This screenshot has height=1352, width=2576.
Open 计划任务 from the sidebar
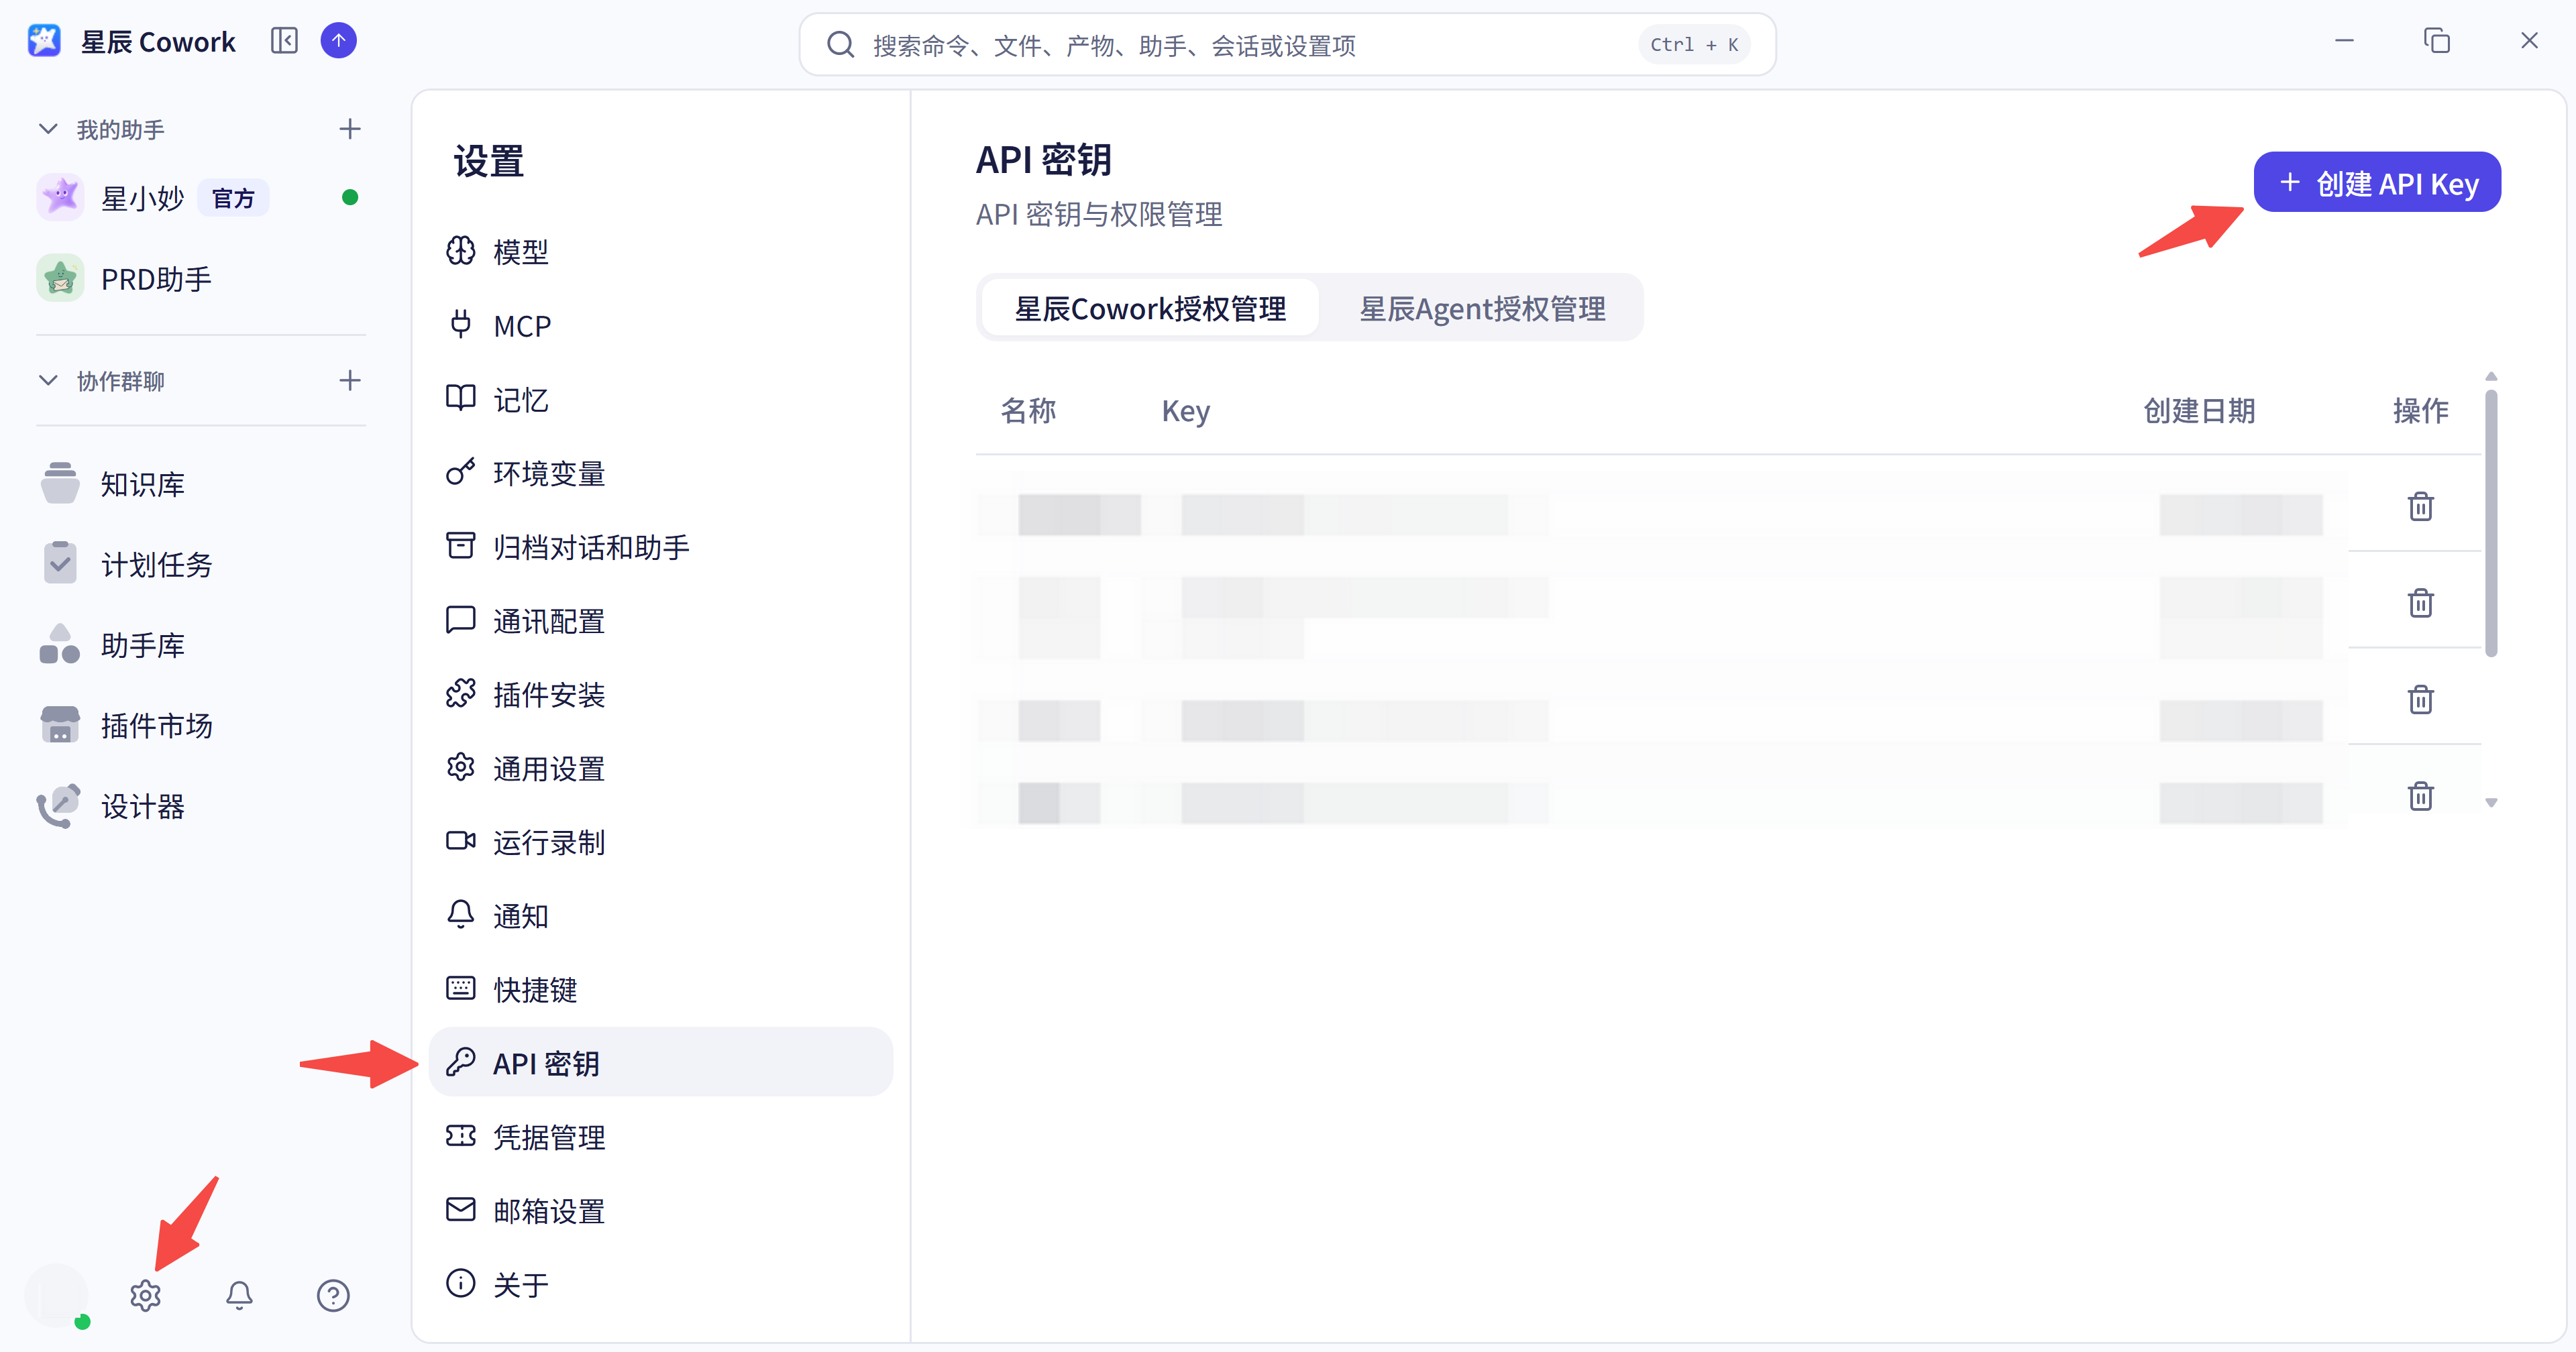201,564
